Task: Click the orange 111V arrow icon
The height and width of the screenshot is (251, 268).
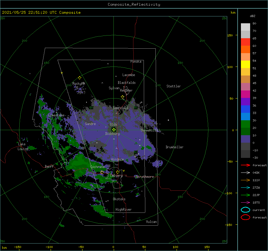Action: (x=245, y=180)
